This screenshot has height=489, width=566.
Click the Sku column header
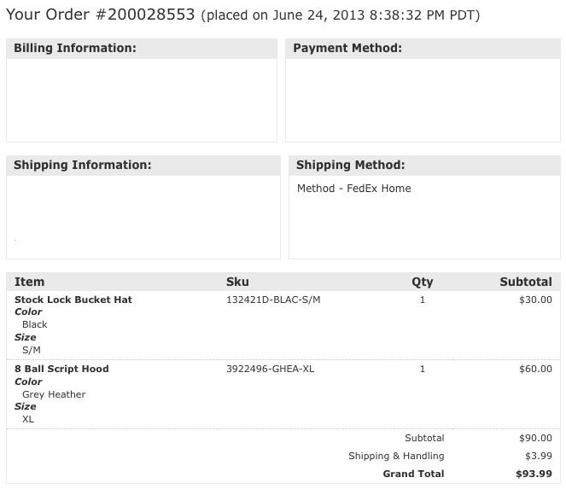click(x=237, y=282)
